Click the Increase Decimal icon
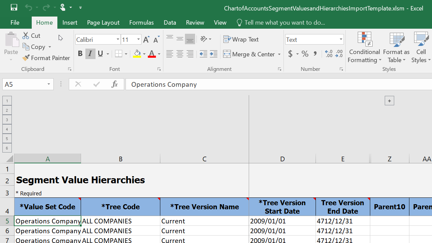The height and width of the screenshot is (243, 432). (x=329, y=54)
